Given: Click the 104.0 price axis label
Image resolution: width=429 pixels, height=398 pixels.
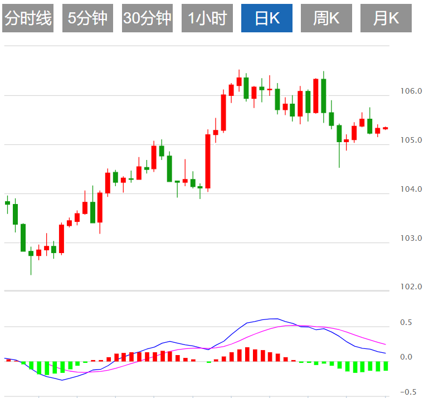Looking at the screenshot, I should coord(411,189).
